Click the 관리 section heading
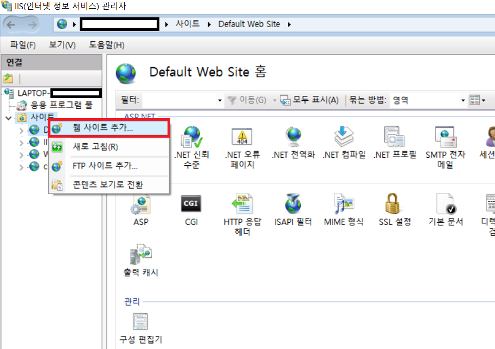Viewport: 495px width, 349px height. pyautogui.click(x=132, y=302)
